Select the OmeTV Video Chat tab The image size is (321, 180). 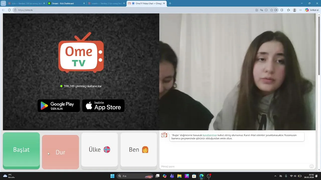coord(147,3)
